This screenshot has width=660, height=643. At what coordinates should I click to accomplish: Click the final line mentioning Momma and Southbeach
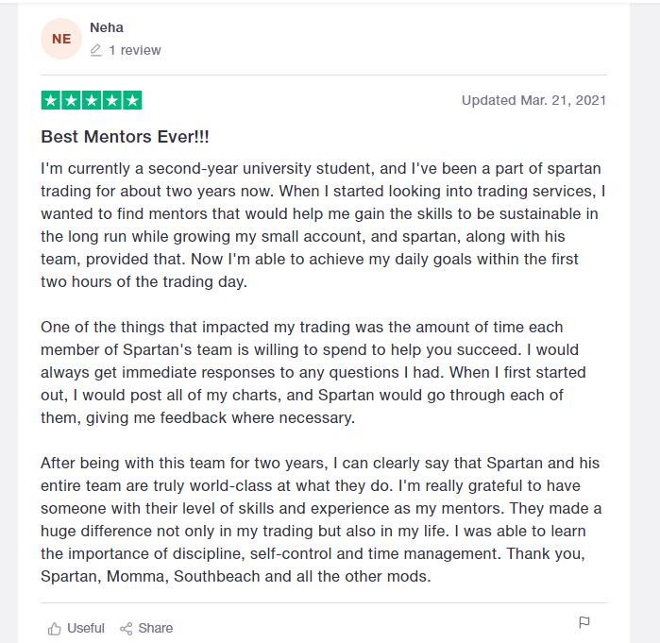click(235, 575)
